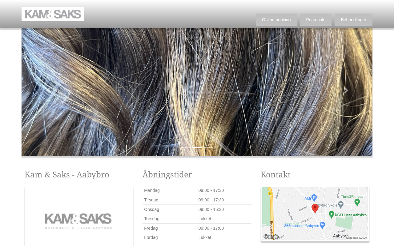Click Torsdag's Lukket status
This screenshot has width=394, height=246.
pos(205,219)
